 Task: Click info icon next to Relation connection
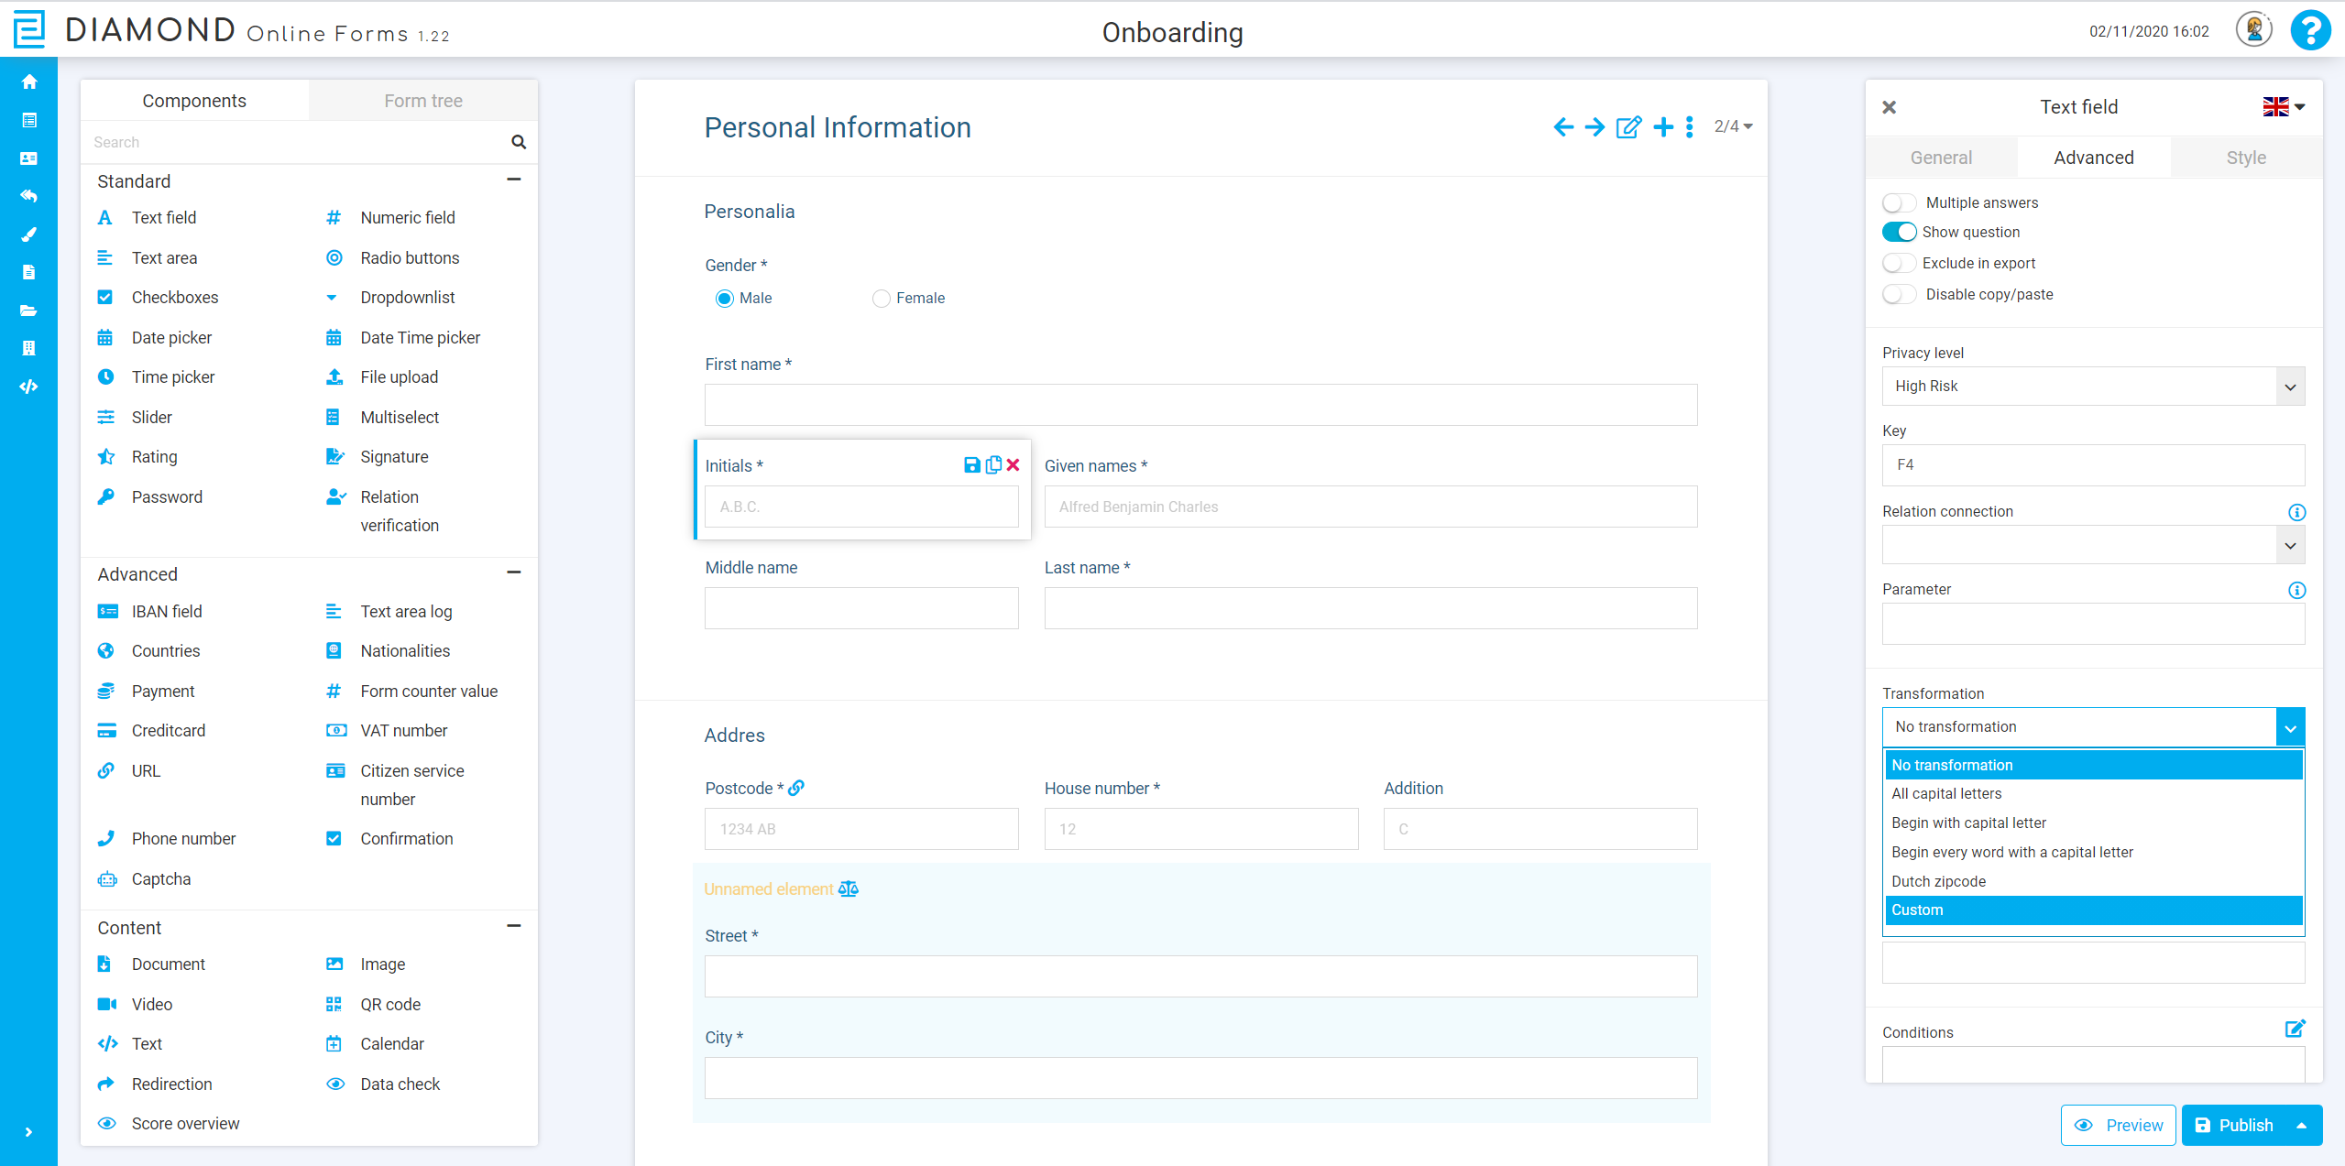[x=2296, y=512]
